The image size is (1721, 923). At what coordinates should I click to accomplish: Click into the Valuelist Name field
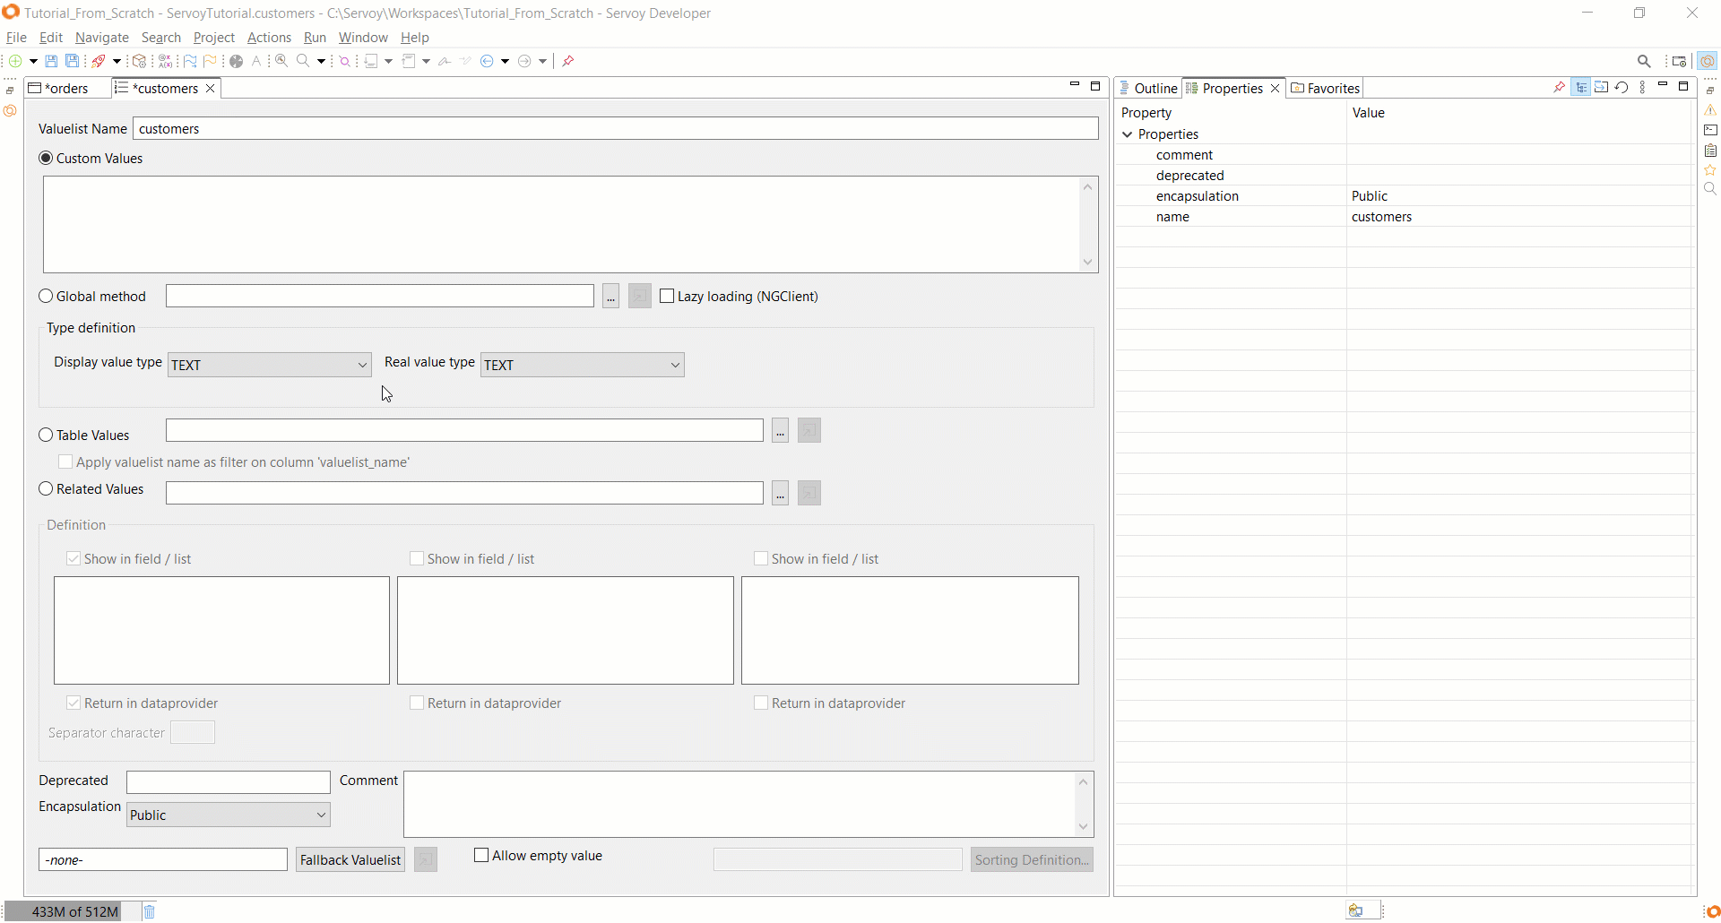pyautogui.click(x=615, y=129)
